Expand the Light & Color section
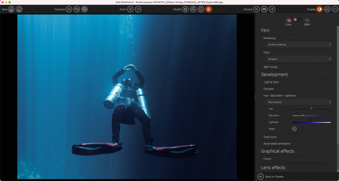 [x=271, y=82]
